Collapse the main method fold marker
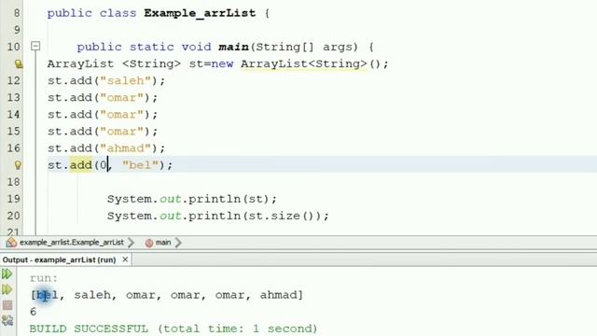This screenshot has height=336, width=597. [35, 46]
